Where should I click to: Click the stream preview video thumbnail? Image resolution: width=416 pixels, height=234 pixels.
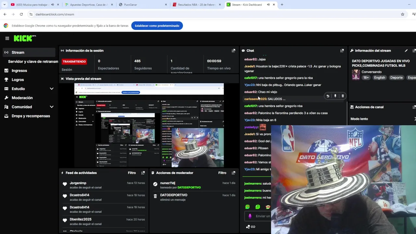pyautogui.click(x=149, y=125)
